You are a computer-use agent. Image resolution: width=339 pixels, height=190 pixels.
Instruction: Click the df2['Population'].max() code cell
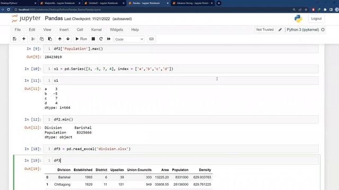pyautogui.click(x=181, y=49)
